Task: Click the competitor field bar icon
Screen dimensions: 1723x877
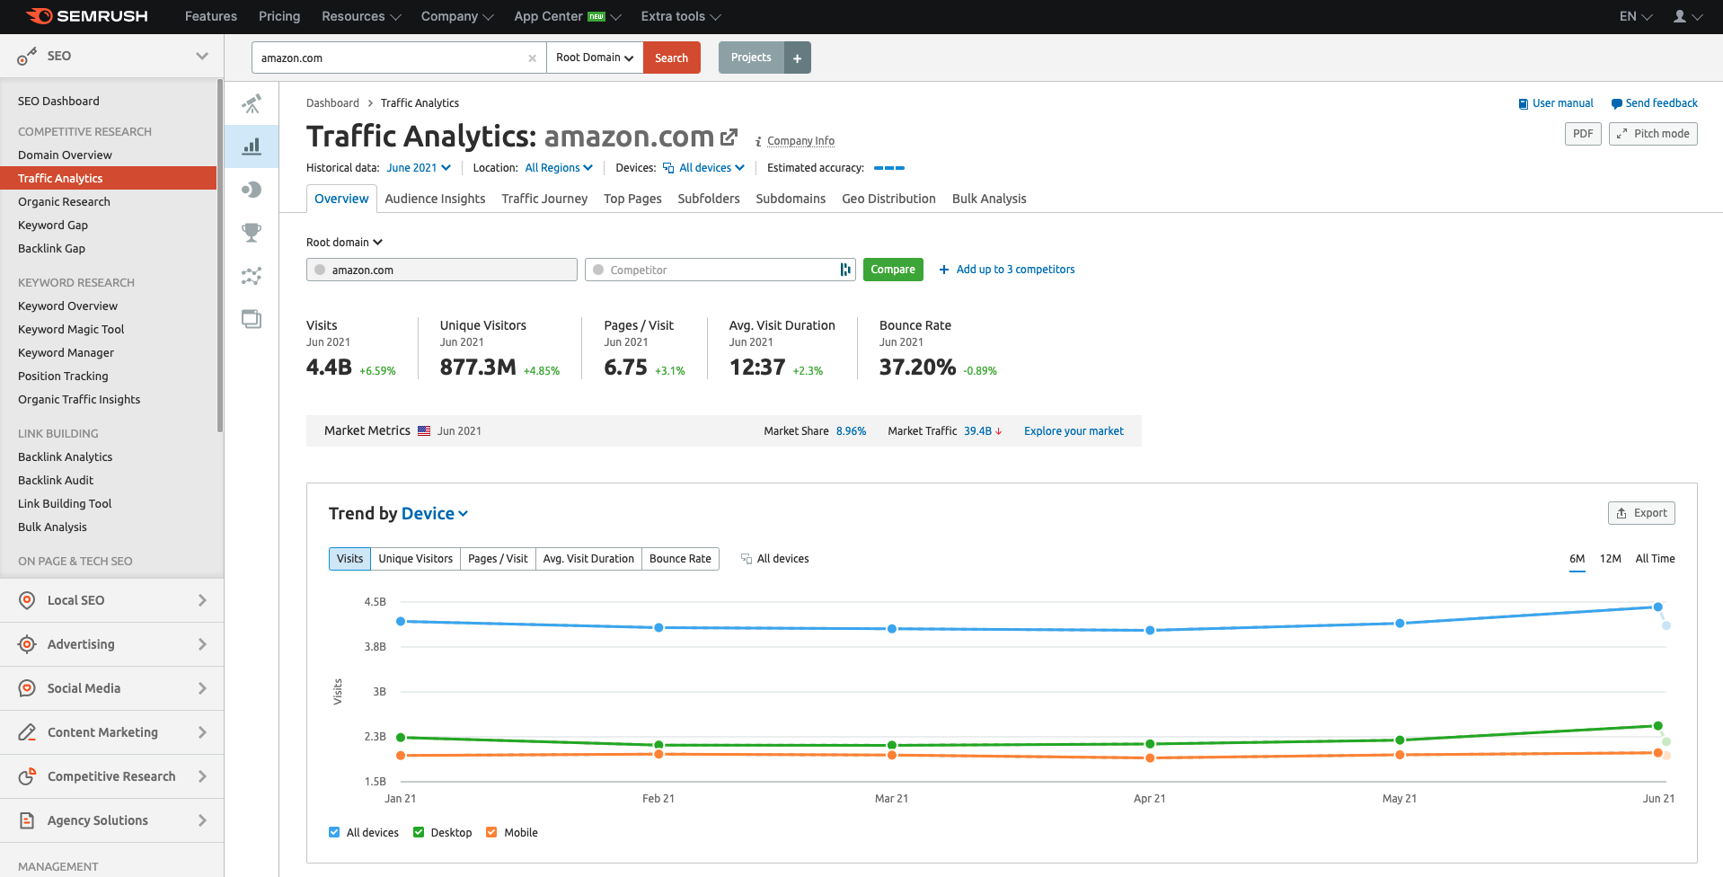Action: pyautogui.click(x=844, y=270)
